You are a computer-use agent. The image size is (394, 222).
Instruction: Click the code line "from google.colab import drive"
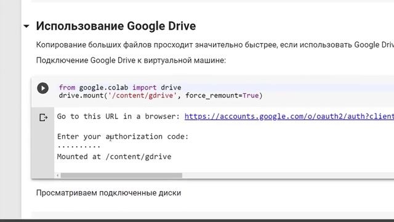coord(120,88)
